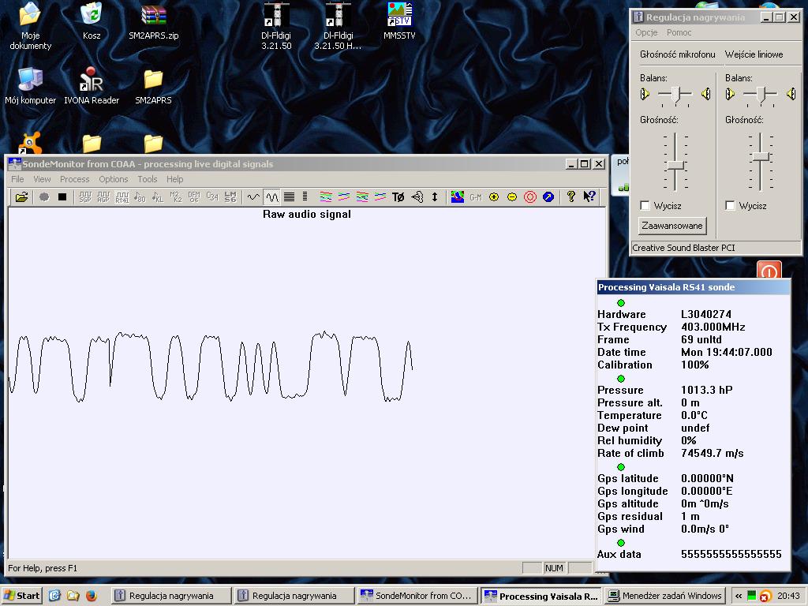
Task: Open the Pomoc menu in Regulacja nagrywania
Action: tap(679, 32)
